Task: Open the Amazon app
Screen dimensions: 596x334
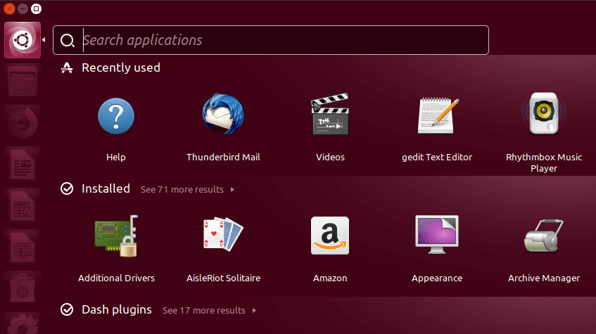Action: 330,236
